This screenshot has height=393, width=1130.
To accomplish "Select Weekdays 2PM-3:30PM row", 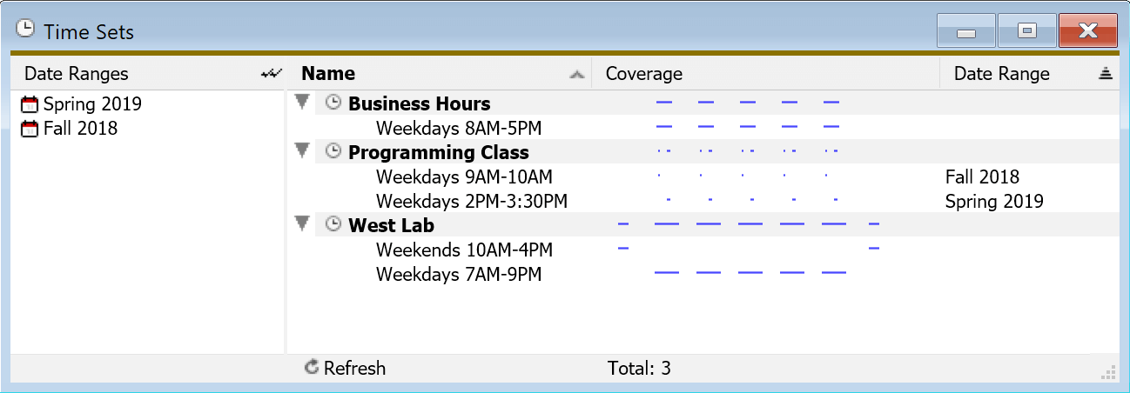I will click(x=471, y=202).
